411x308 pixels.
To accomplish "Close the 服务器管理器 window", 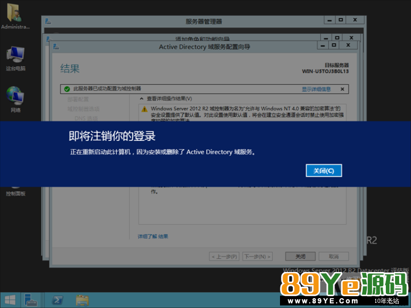I will 355,20.
